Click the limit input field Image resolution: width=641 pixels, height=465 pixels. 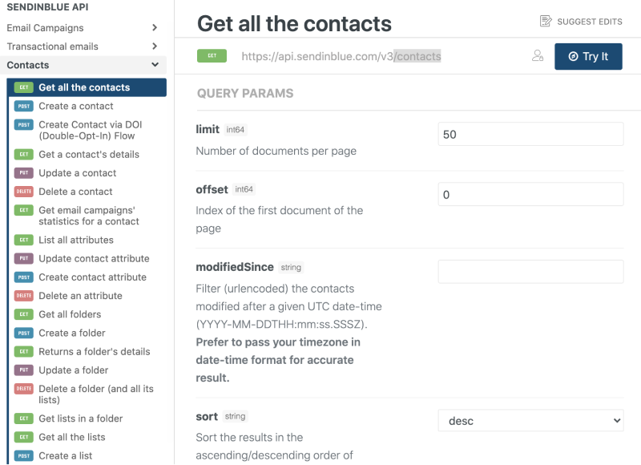coord(530,135)
